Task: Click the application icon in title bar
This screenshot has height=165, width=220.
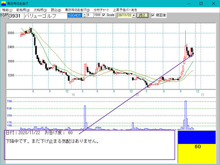Action: pyautogui.click(x=4, y=4)
